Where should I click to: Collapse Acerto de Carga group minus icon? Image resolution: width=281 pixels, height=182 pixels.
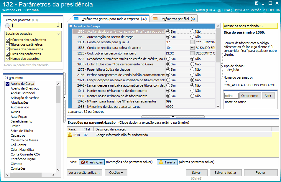[x=70, y=26]
